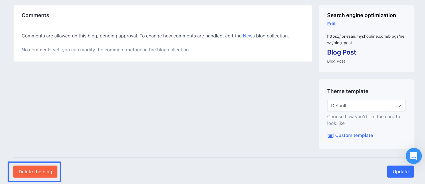425x184 pixels.
Task: Click the large Blog Post SEO title
Action: pyautogui.click(x=342, y=52)
